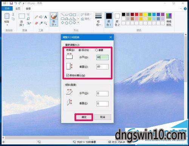Select the Color 2 button
The height and width of the screenshot is (146, 189).
click(x=117, y=20)
